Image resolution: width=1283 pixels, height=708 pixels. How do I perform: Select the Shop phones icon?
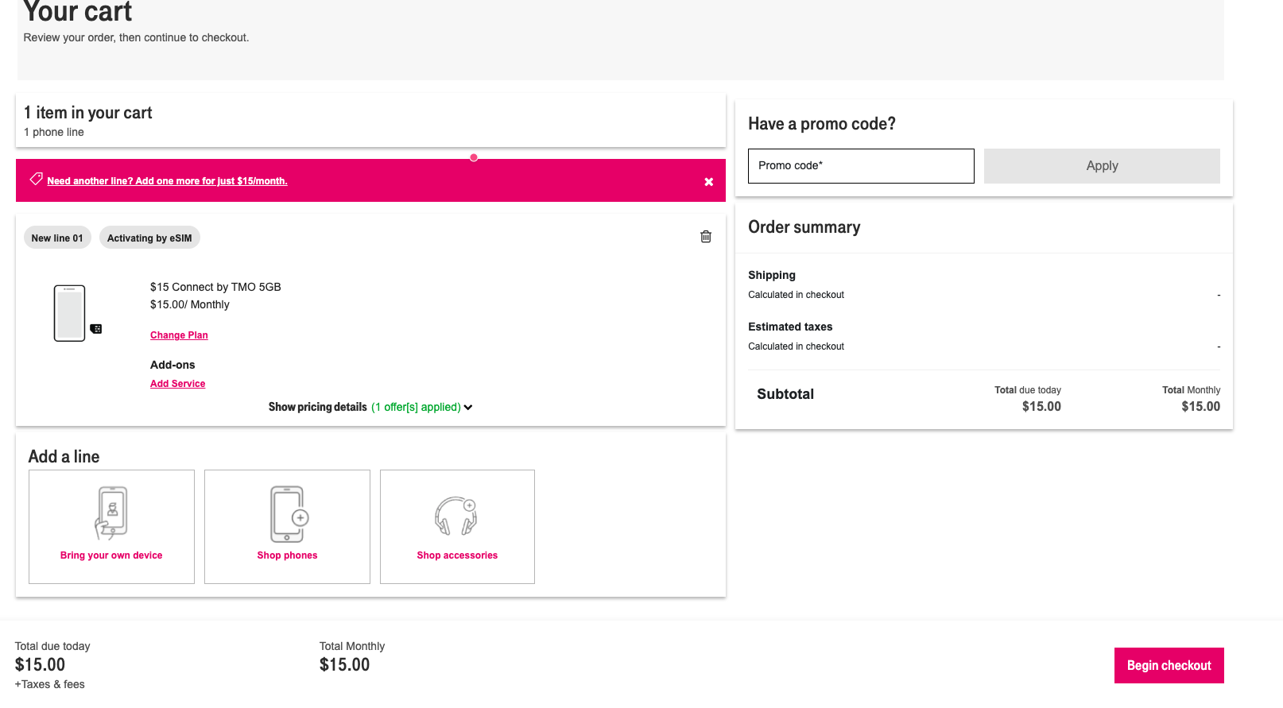pyautogui.click(x=288, y=514)
